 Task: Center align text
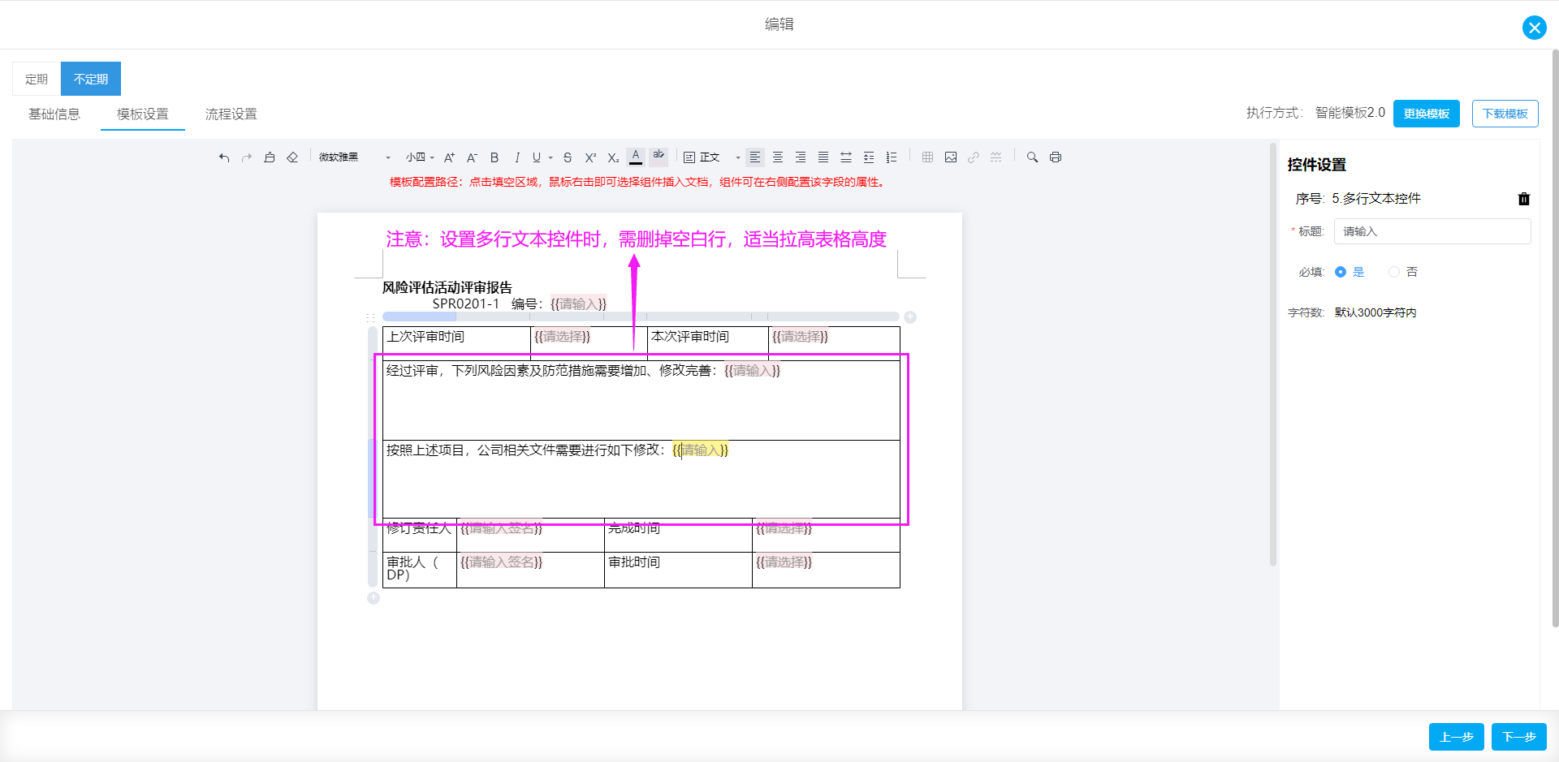[x=778, y=157]
